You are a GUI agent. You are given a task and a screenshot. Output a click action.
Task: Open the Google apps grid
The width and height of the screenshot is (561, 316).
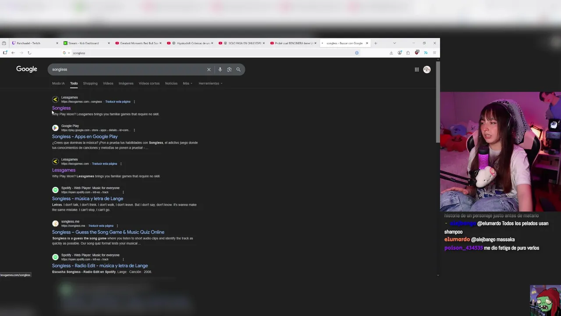tap(417, 69)
